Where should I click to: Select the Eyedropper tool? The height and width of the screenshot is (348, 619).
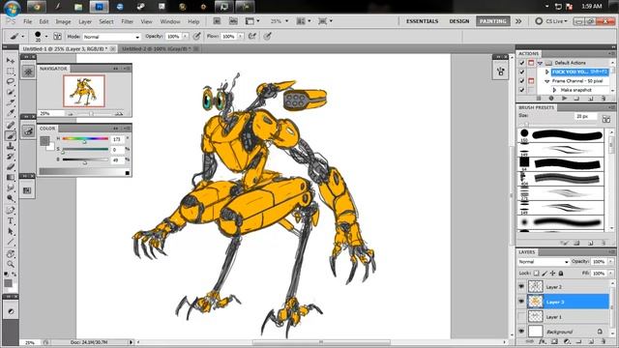coord(11,114)
